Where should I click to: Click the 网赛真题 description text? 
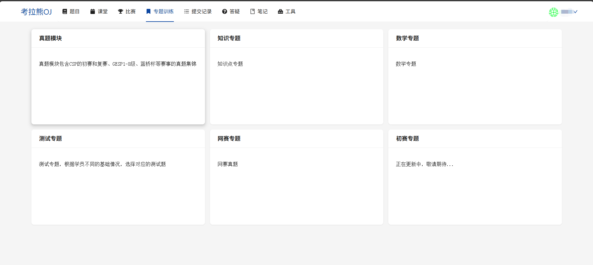(x=228, y=164)
